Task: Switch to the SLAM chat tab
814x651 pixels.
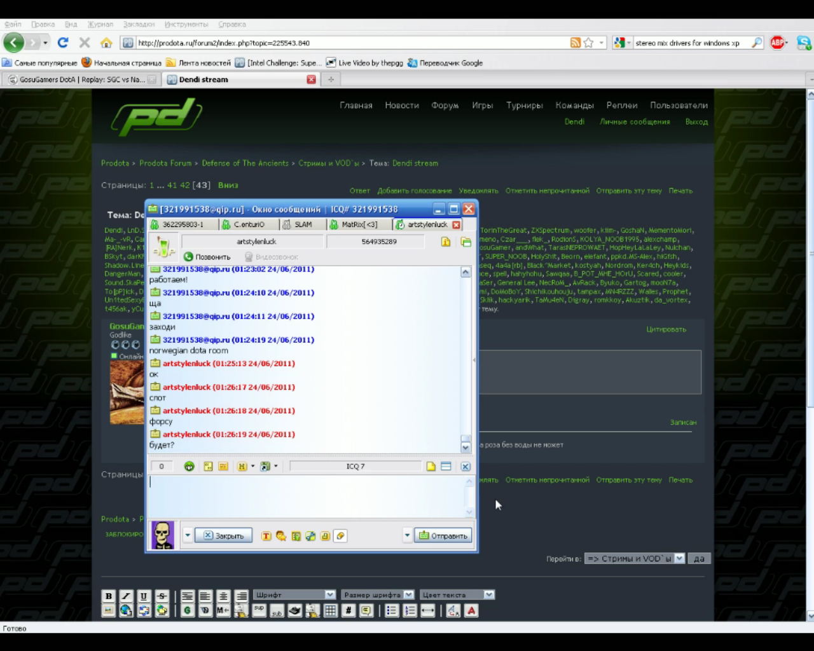Action: [303, 224]
